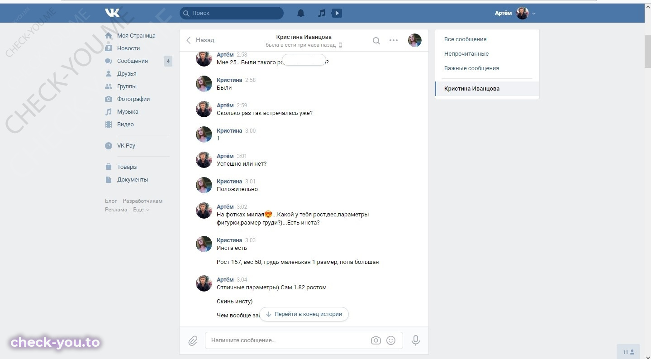Select the message Скинь инсту)
The width and height of the screenshot is (651, 359).
[234, 302]
